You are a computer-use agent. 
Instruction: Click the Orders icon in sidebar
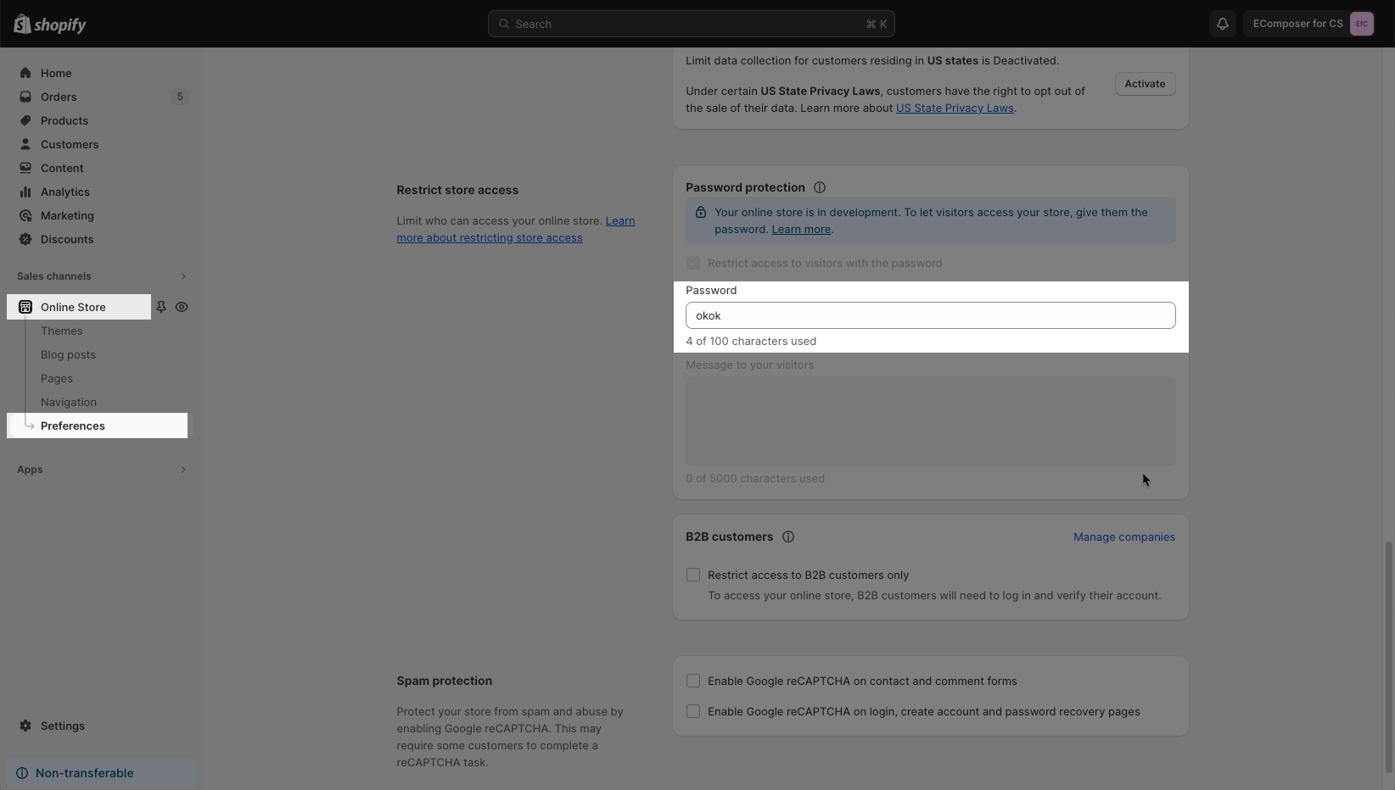25,97
